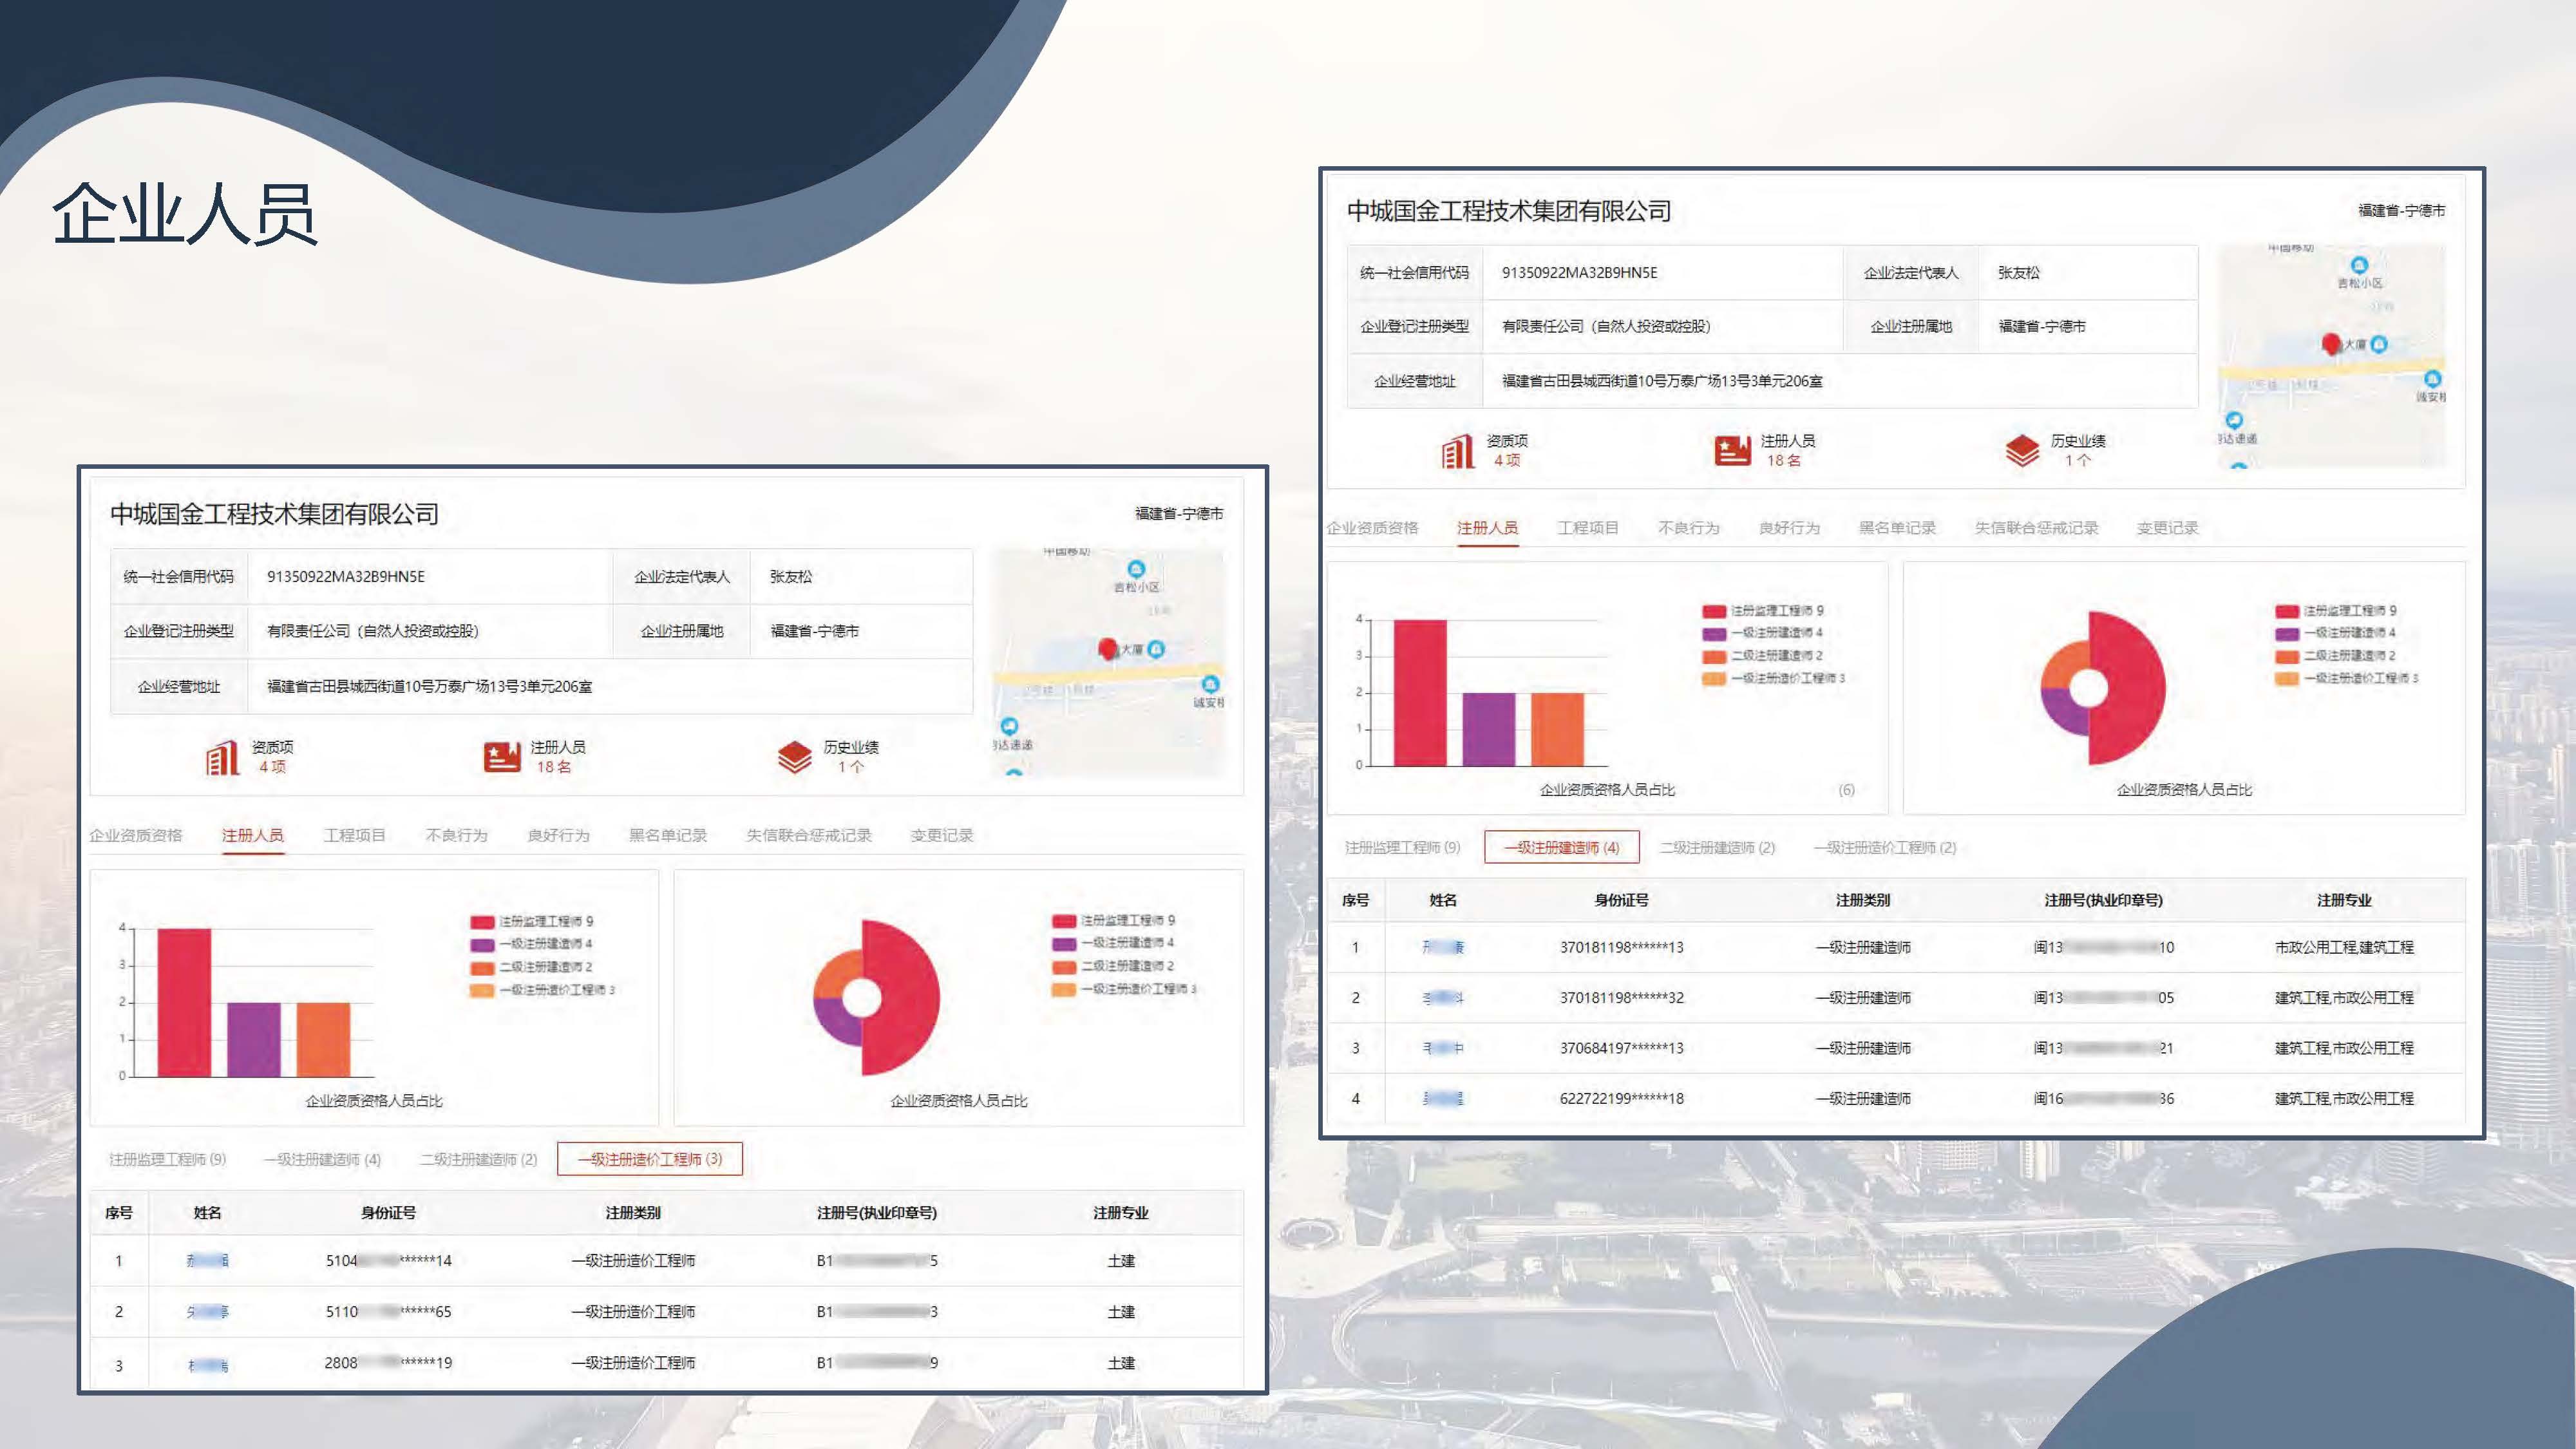The height and width of the screenshot is (1449, 2576).
Task: Open name link in row 2 of left table
Action: pyautogui.click(x=207, y=1311)
